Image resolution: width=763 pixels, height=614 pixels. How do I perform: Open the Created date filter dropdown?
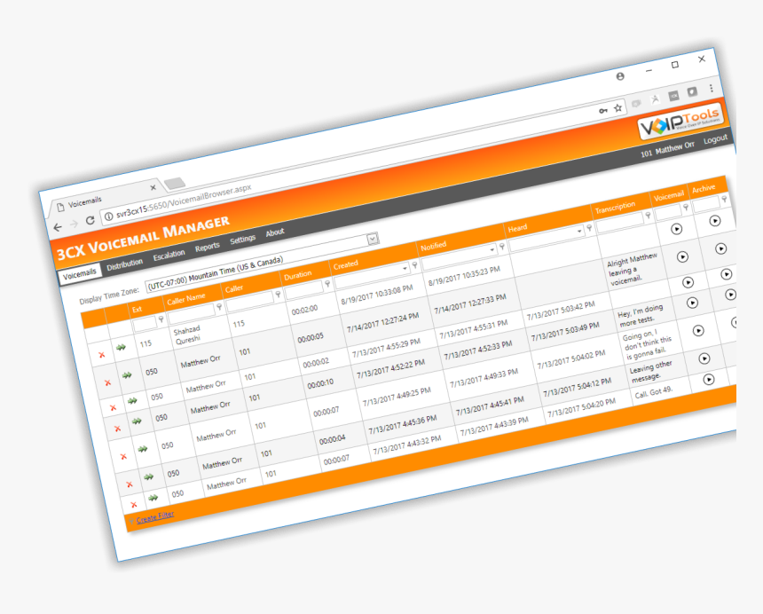[x=405, y=268]
